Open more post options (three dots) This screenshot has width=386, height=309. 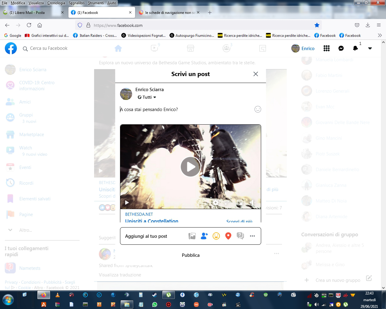coord(252,236)
